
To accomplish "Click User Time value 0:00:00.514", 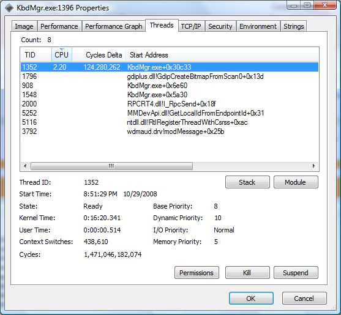I will [x=102, y=230].
